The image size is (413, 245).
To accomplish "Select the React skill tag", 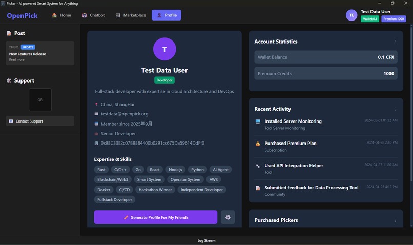I will (x=155, y=170).
